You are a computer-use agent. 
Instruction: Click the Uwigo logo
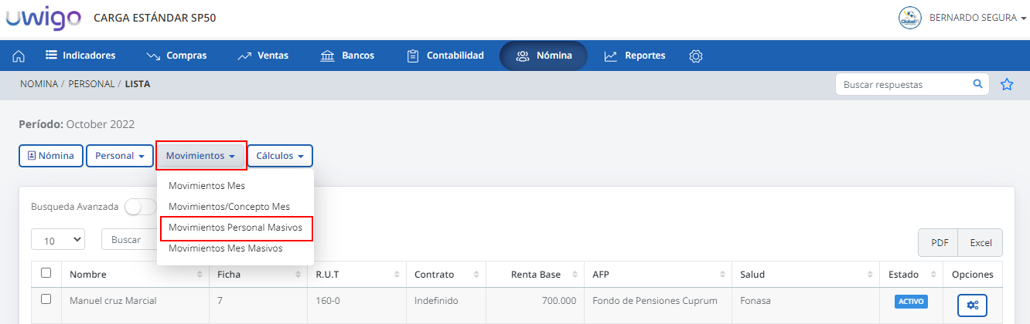tap(43, 19)
